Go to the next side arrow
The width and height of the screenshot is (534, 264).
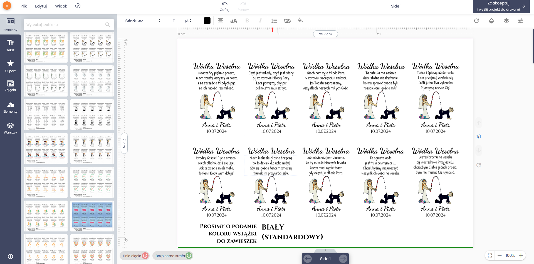[343, 259]
